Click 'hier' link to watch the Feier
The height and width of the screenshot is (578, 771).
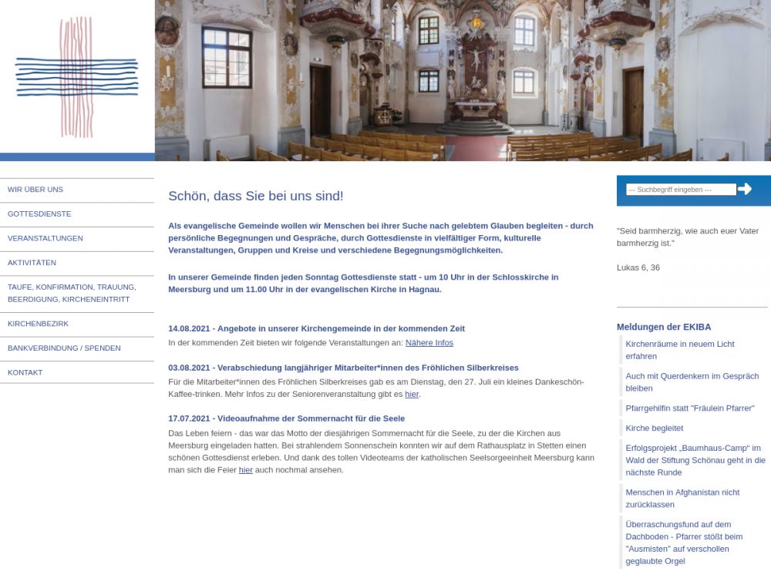[x=245, y=470]
